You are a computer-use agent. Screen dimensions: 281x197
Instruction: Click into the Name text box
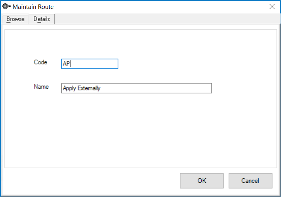(x=137, y=88)
